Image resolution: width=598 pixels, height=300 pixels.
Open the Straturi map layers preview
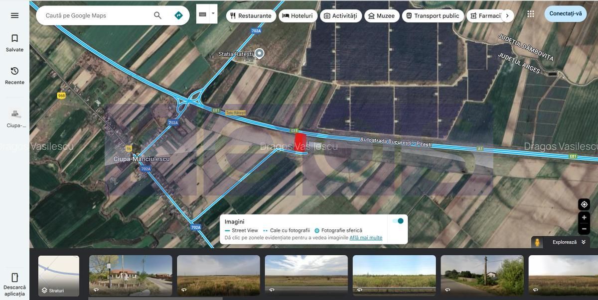pyautogui.click(x=58, y=274)
